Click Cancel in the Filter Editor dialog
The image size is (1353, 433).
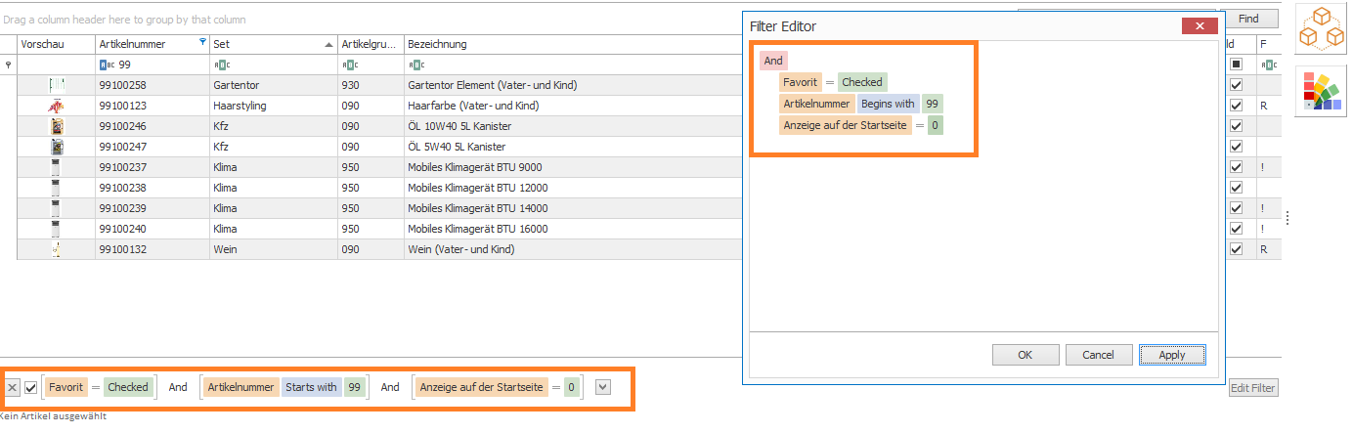click(x=1099, y=355)
